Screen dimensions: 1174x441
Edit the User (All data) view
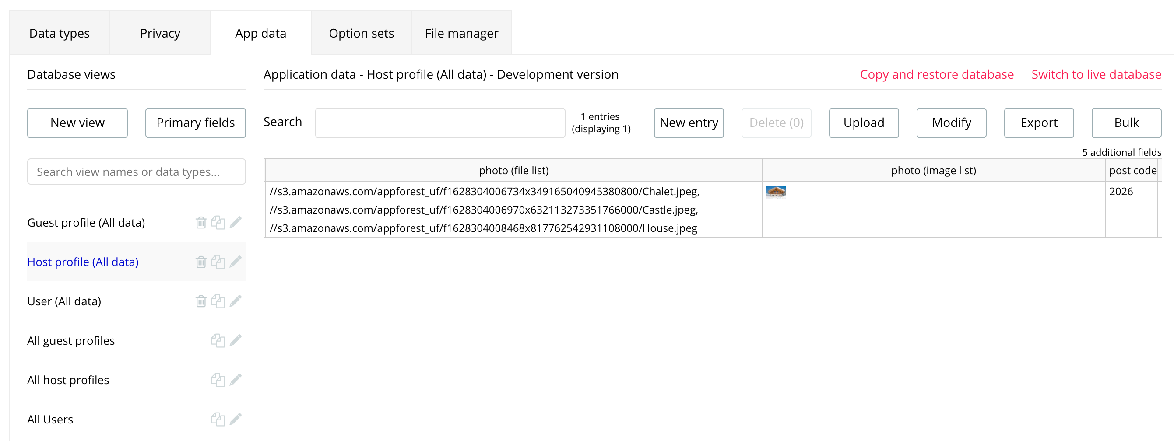click(x=236, y=301)
